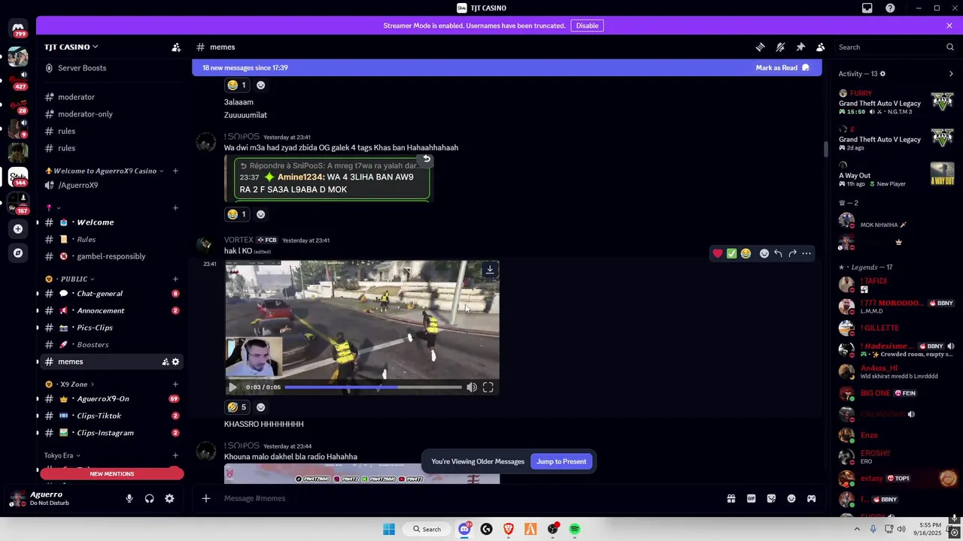Expand the Activity panel chevron
Viewport: 963px width, 541px height.
[951, 74]
